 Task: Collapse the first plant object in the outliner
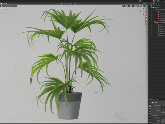pyautogui.click(x=153, y=9)
